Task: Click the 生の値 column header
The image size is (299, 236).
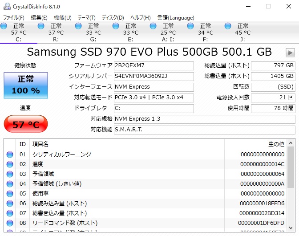Action: coord(255,144)
